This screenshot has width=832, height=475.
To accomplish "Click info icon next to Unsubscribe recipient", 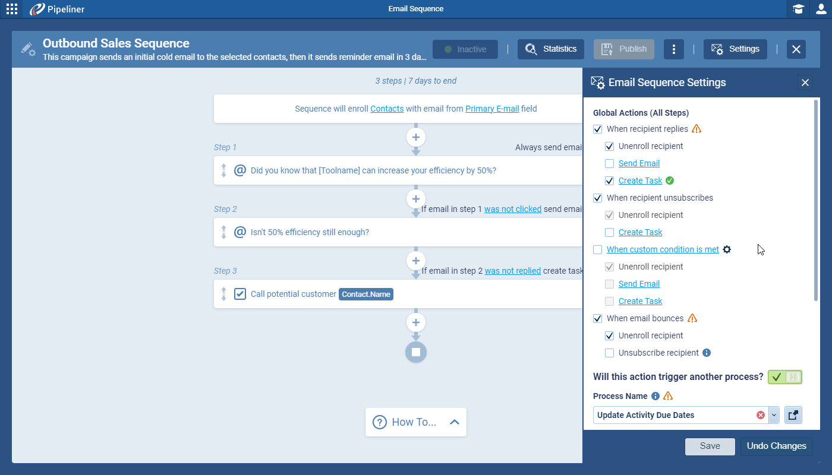I will (707, 353).
